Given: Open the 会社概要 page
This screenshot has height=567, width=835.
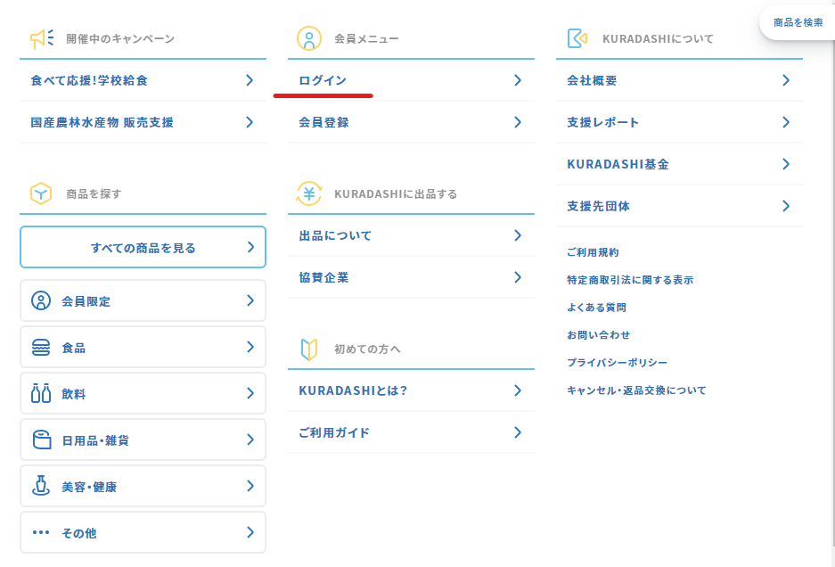Looking at the screenshot, I should pos(680,80).
